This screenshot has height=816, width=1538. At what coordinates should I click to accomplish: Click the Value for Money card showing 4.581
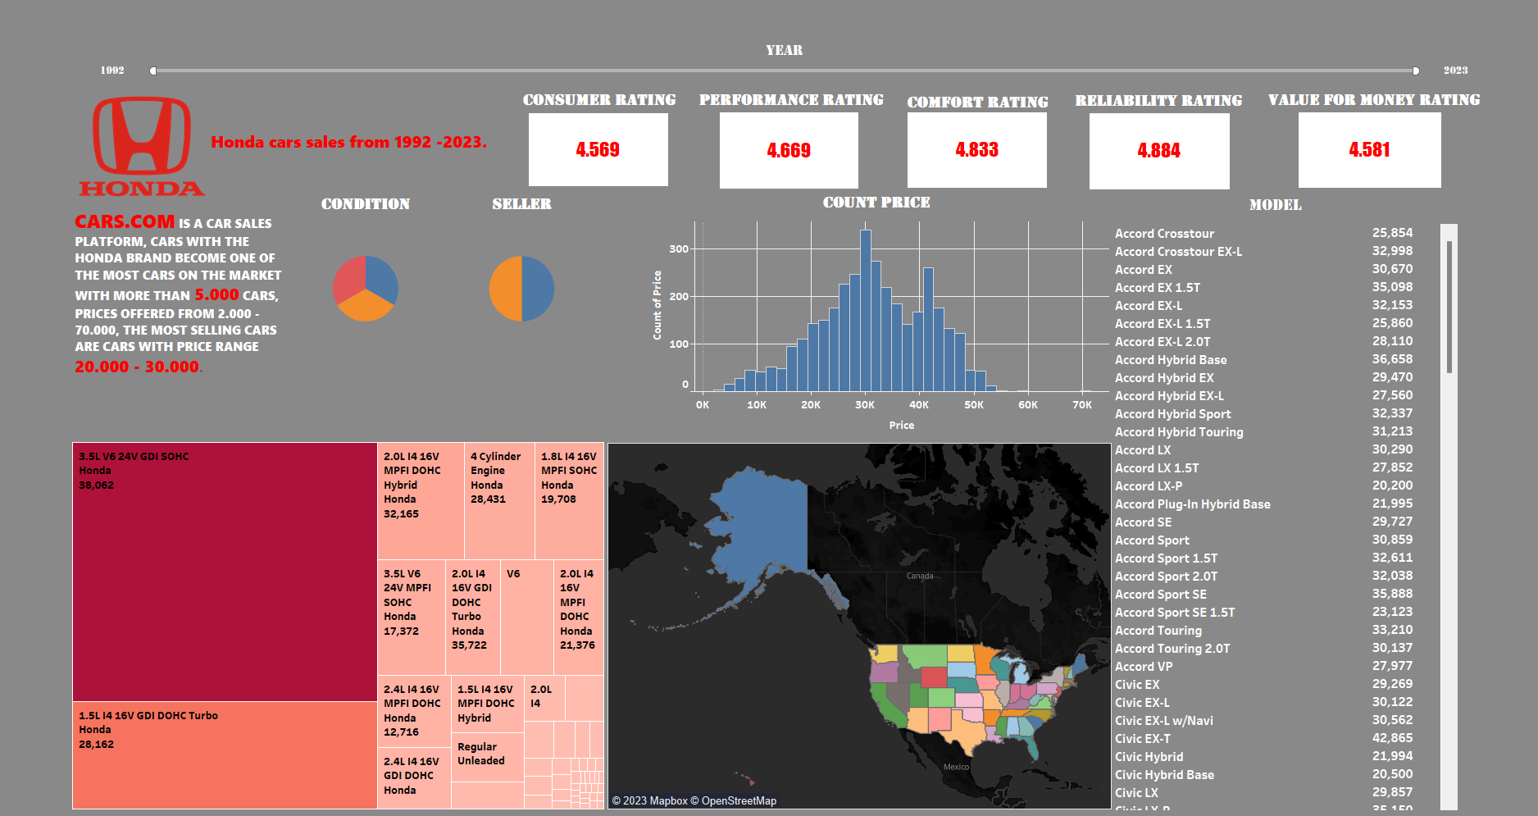(x=1369, y=150)
